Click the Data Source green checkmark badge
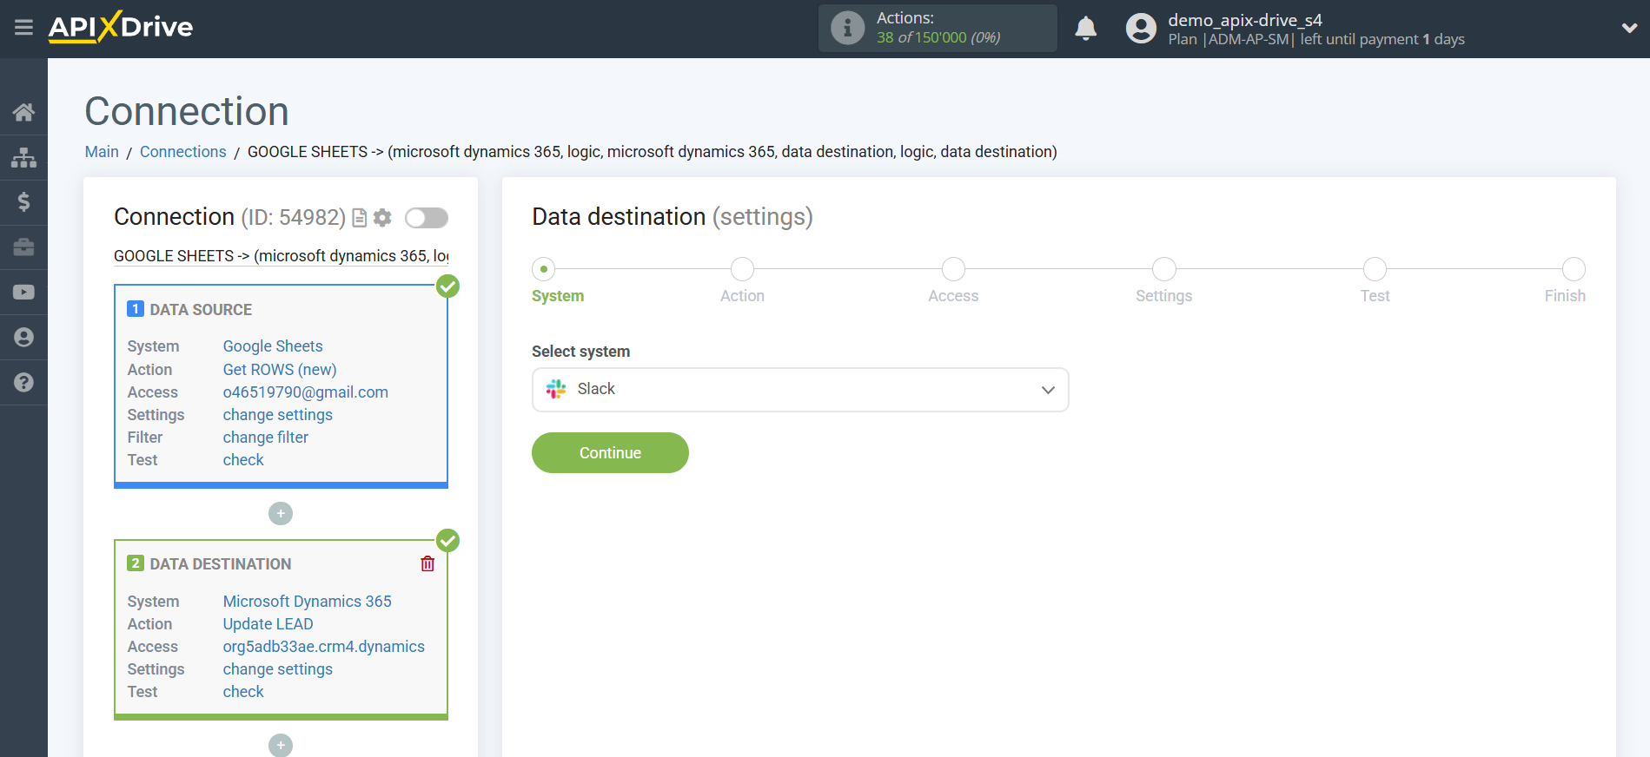1650x757 pixels. [447, 286]
